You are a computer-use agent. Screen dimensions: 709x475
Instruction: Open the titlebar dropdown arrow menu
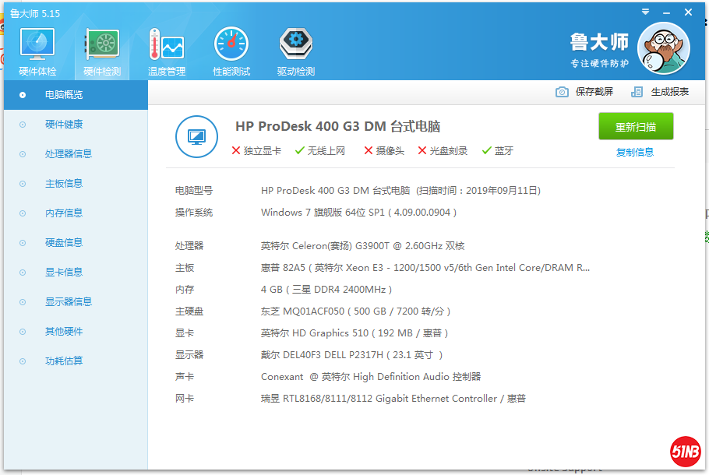tap(644, 12)
